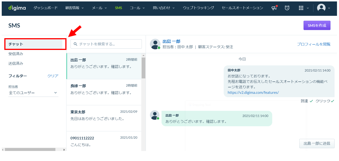Click the magnifier icon in the chat search
Screen dimensions: 339x161
(75, 44)
